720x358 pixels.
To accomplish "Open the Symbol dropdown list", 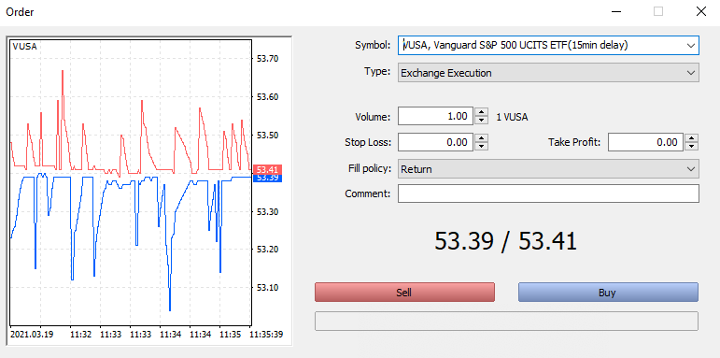I will [x=691, y=46].
